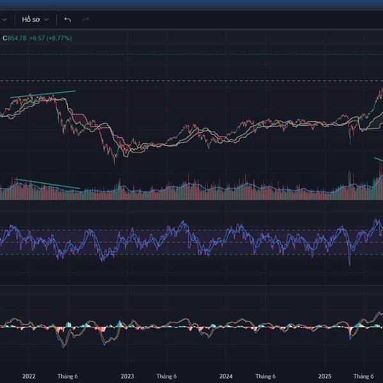
Task: Click the Tháng 6 label following 2024
Action: 265,377
